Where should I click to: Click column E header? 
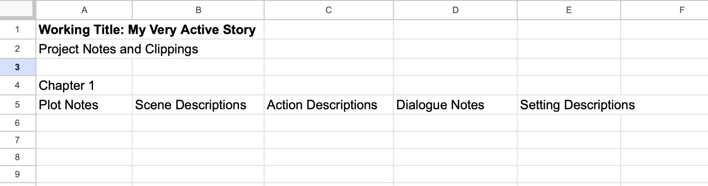pos(569,10)
